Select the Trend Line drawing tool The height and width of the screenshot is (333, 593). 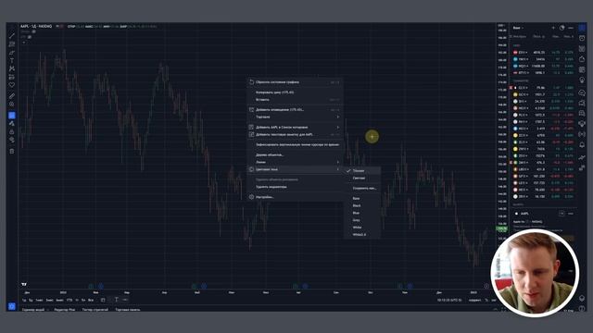coord(12,36)
